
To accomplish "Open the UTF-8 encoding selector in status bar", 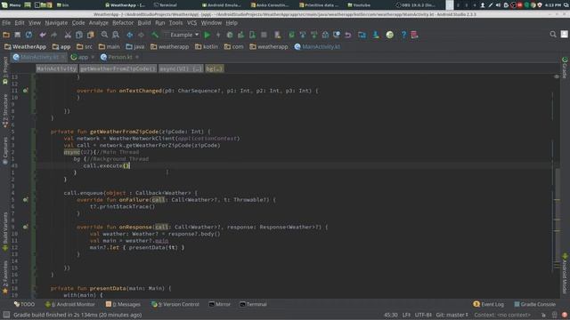I will 423,315.
